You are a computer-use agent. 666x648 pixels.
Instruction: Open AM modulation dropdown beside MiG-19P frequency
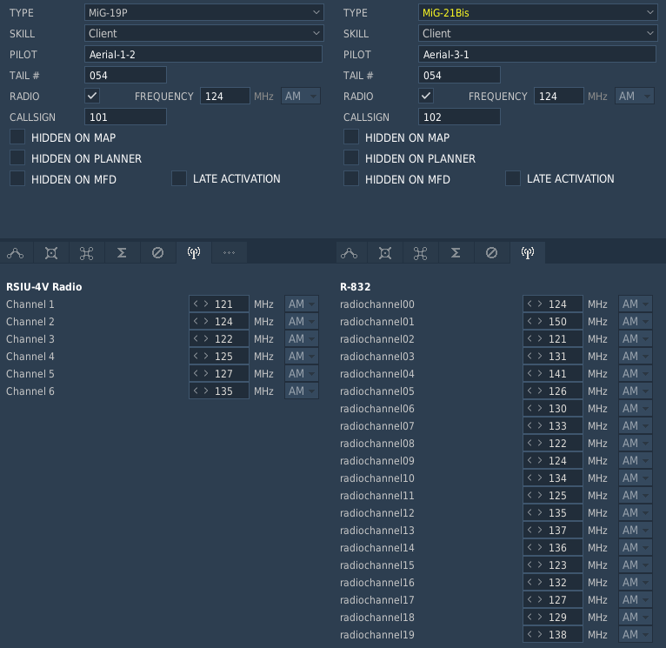tap(300, 96)
